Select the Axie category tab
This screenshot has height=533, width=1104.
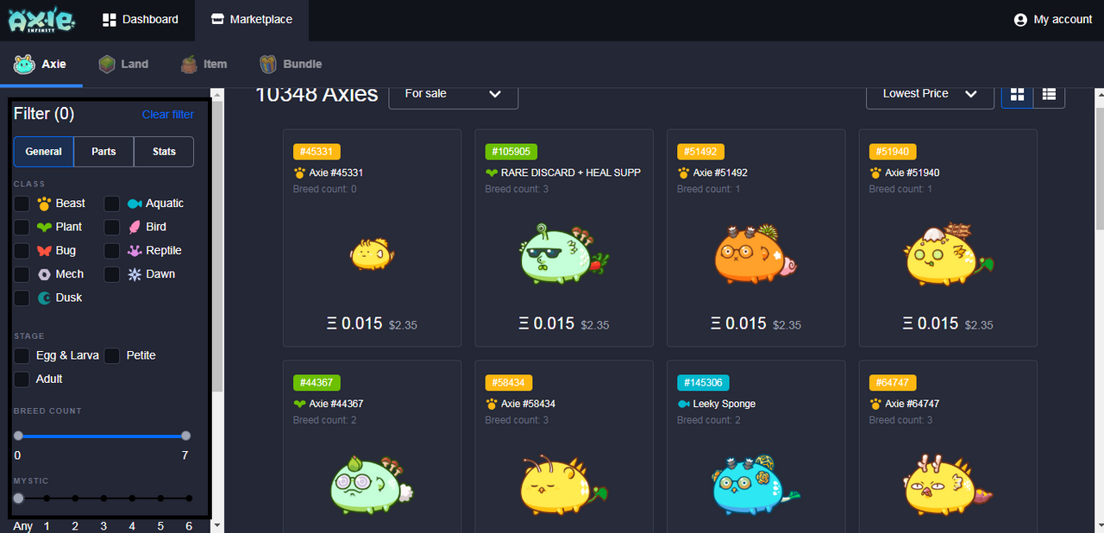click(41, 64)
